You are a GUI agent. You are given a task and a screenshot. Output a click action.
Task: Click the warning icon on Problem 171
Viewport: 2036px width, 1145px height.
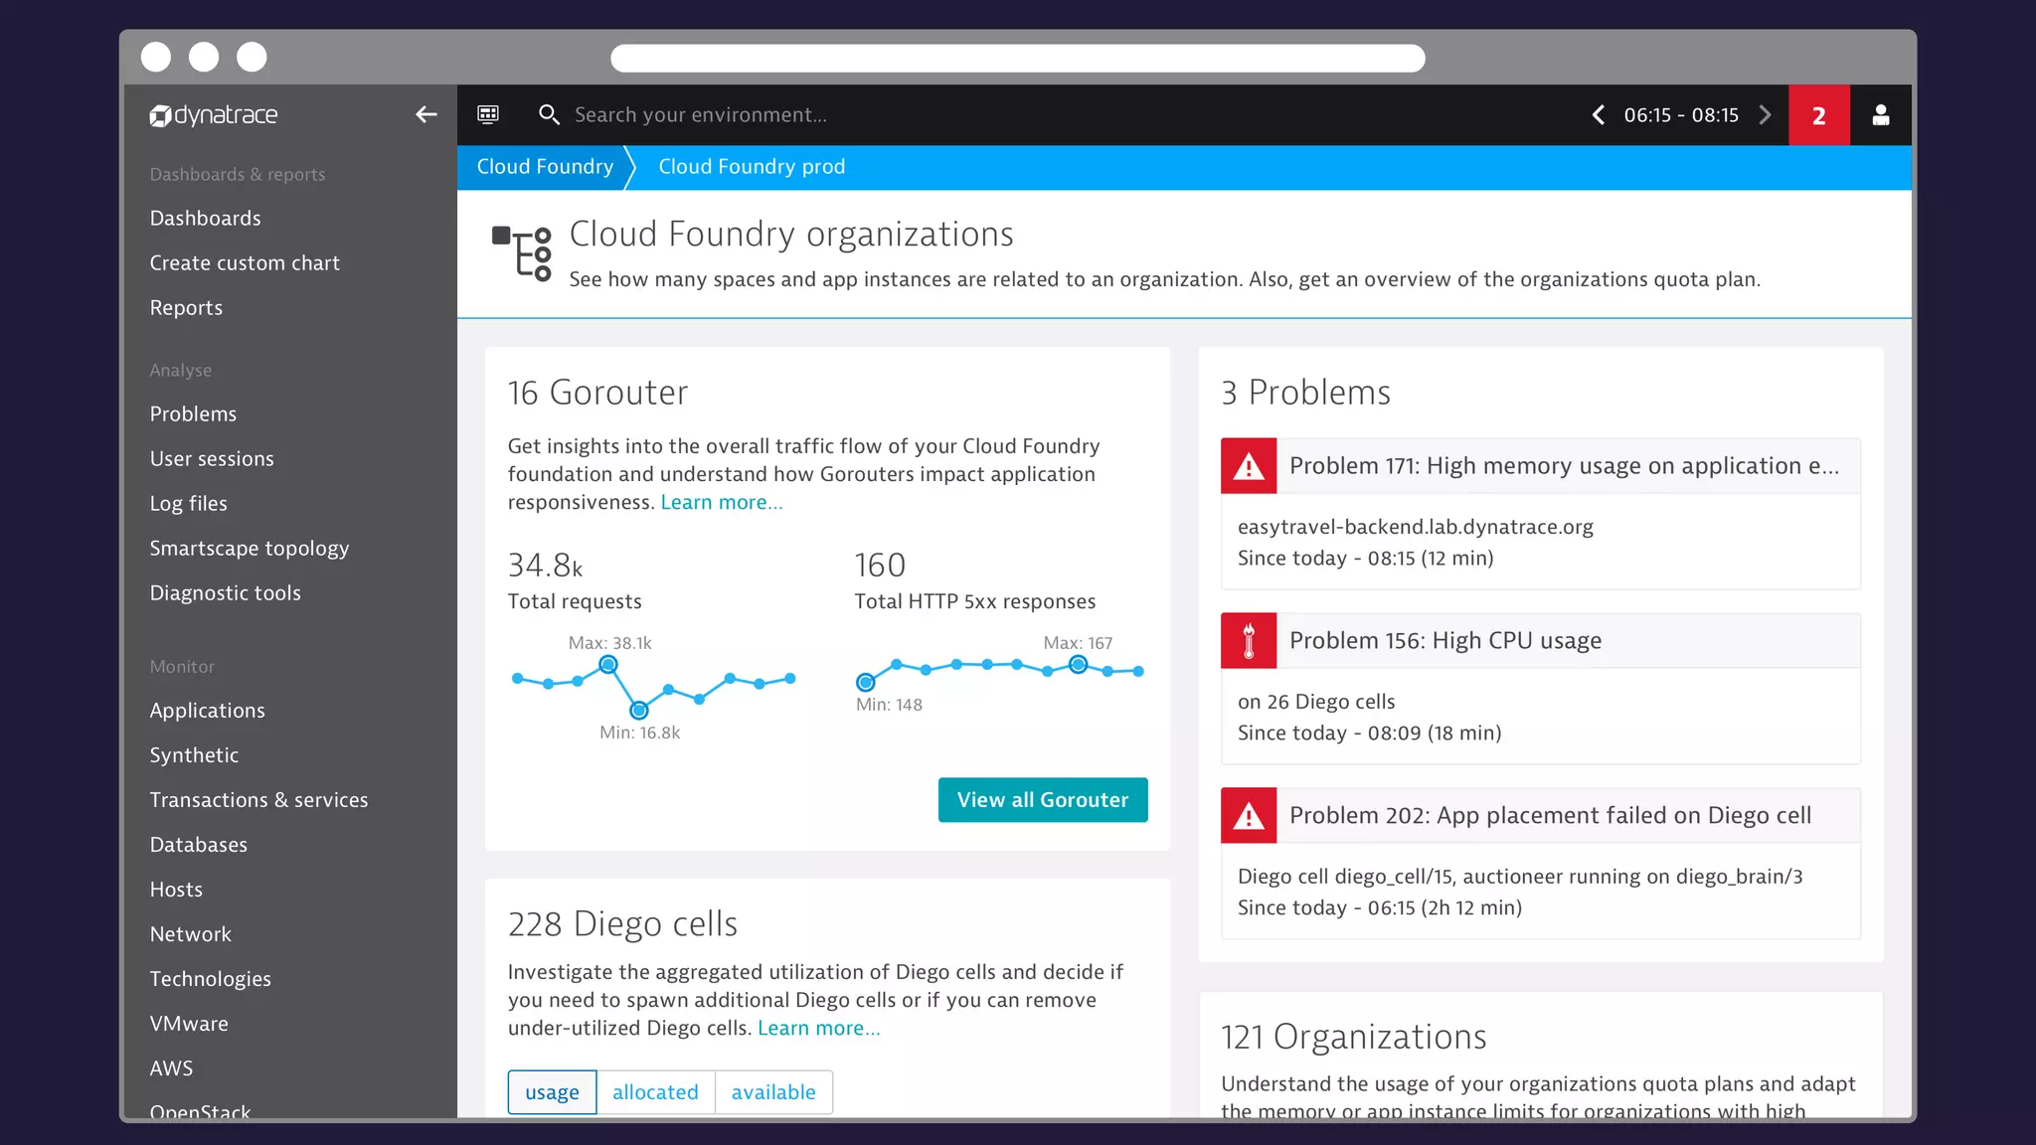pyautogui.click(x=1249, y=466)
